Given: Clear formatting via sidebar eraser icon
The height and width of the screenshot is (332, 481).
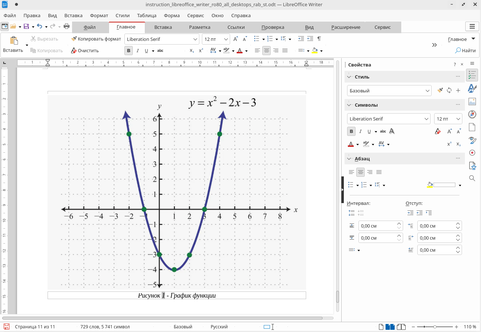Looking at the screenshot, I should click(x=437, y=131).
